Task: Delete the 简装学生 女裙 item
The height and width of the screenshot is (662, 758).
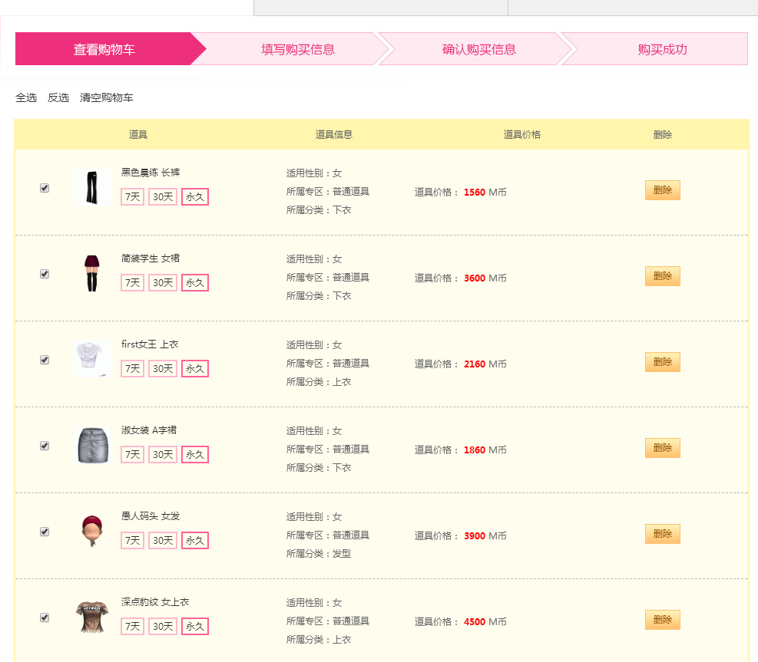Action: (x=662, y=276)
